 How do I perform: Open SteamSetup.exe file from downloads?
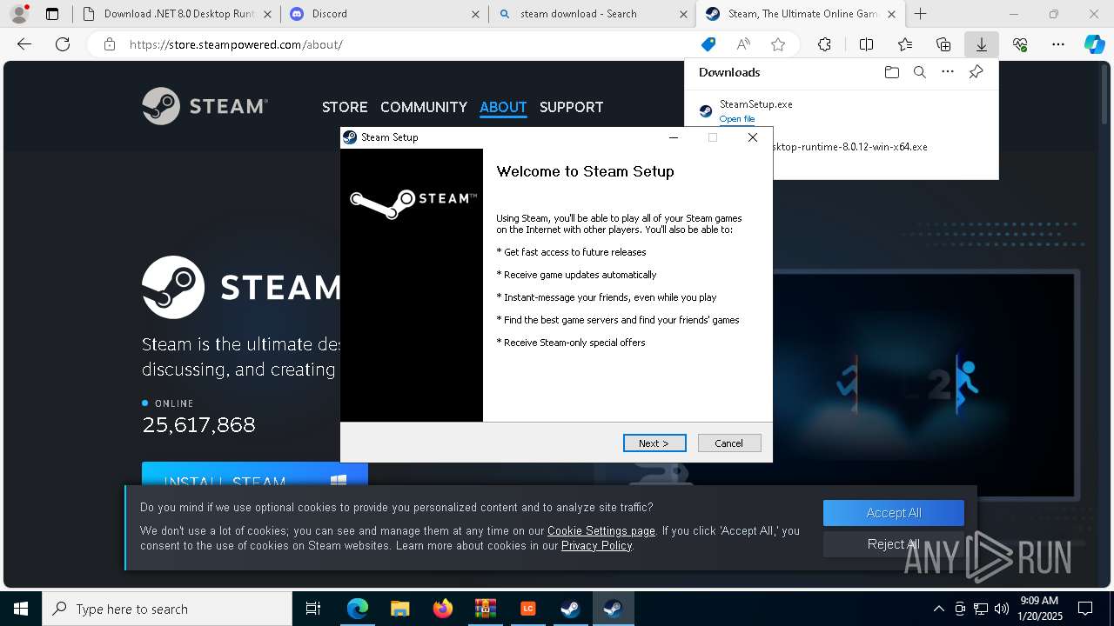[737, 119]
